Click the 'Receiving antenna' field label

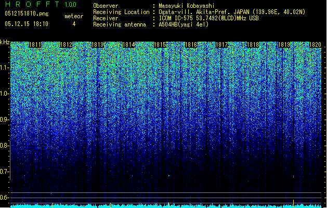click(x=120, y=24)
